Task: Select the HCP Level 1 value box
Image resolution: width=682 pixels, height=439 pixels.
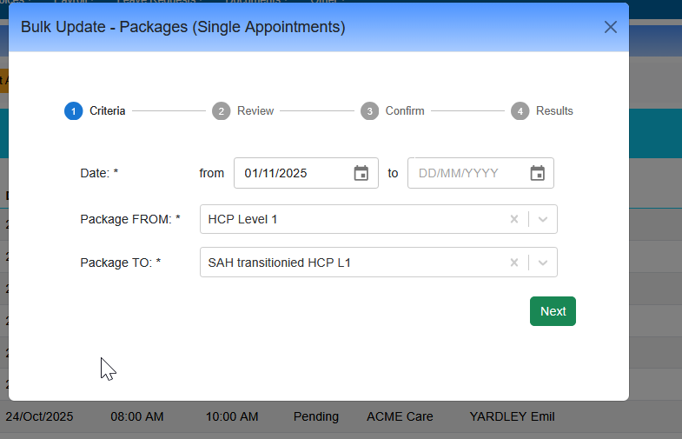Action: 348,219
